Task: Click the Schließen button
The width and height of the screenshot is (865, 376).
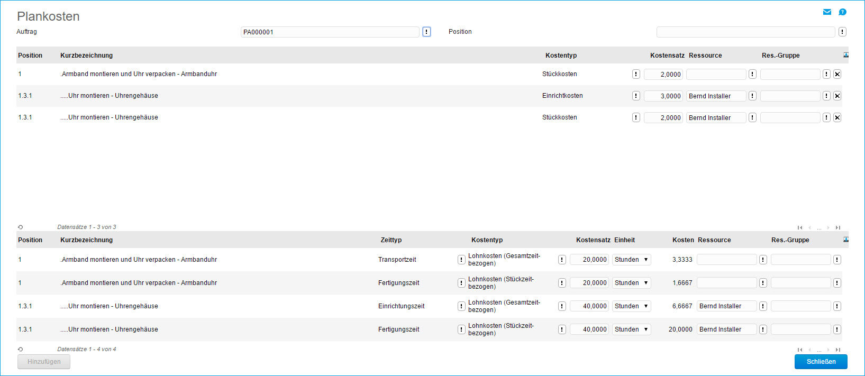Action: [821, 362]
